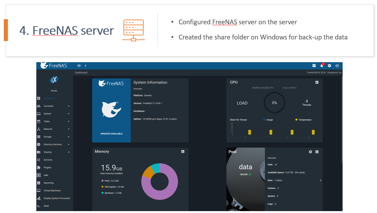Screen dimensions: 377x213
Task: Click the Display System Processes icon
Action: tap(39, 198)
